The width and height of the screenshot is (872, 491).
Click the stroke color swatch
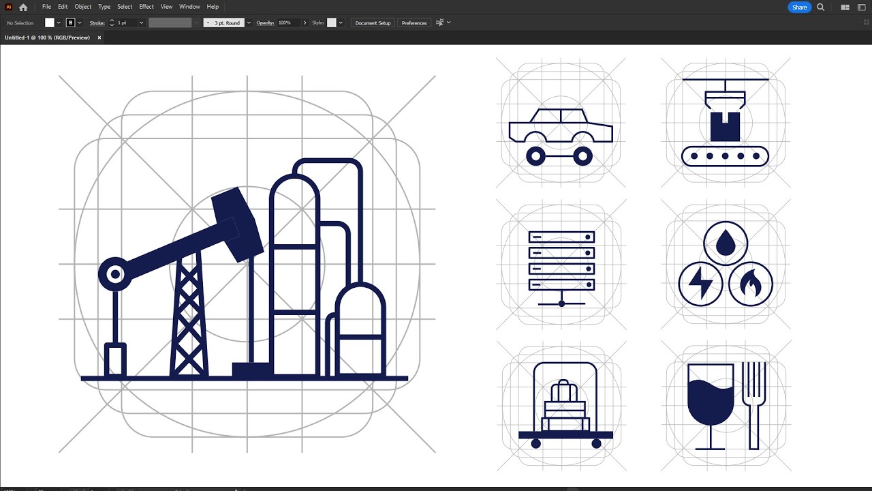coord(70,23)
